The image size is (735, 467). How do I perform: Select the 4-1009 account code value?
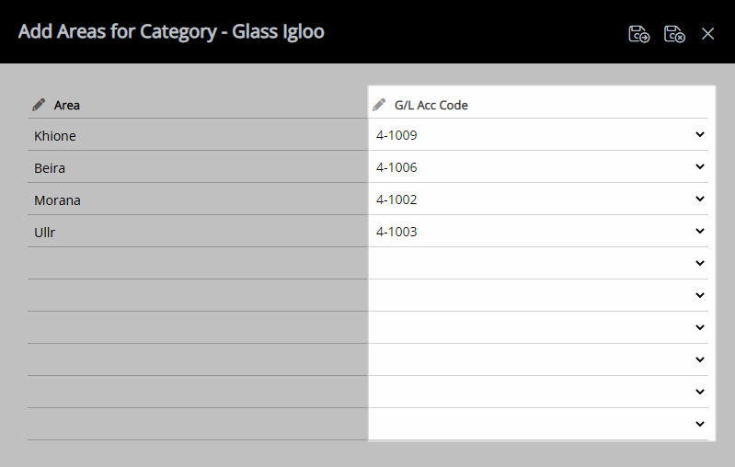(x=396, y=135)
